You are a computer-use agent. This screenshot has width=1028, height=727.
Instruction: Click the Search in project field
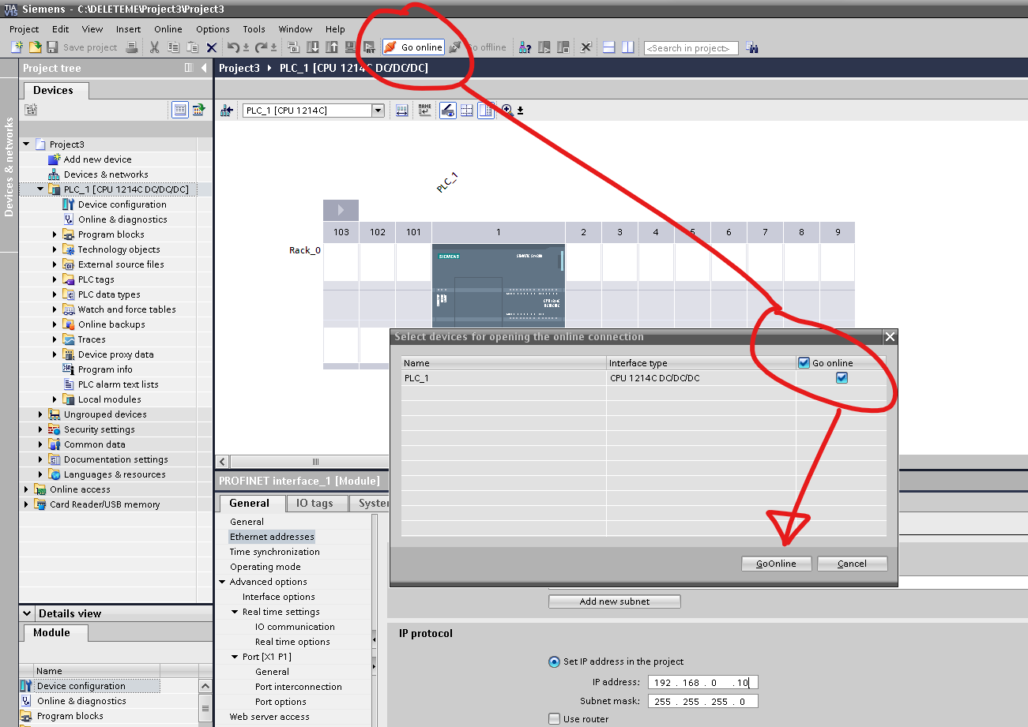click(691, 48)
